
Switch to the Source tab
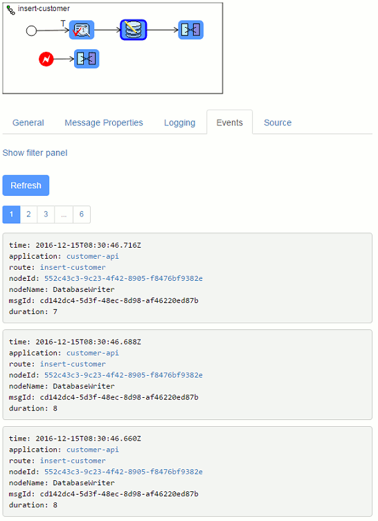pyautogui.click(x=278, y=122)
